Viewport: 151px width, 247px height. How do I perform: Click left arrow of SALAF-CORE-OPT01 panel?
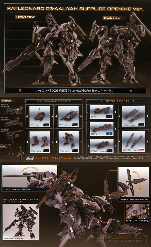tap(120, 142)
